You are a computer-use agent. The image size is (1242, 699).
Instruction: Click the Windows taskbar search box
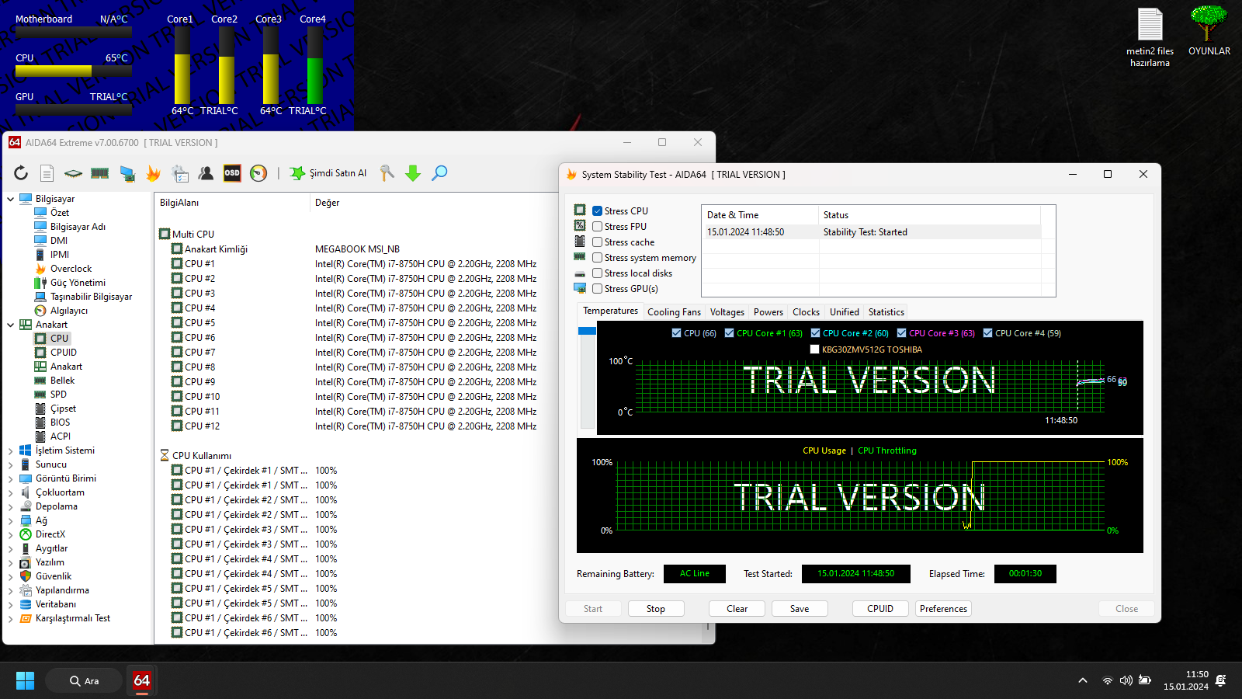point(84,680)
